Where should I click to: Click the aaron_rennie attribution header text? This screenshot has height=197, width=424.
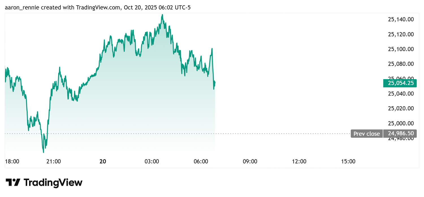(98, 8)
